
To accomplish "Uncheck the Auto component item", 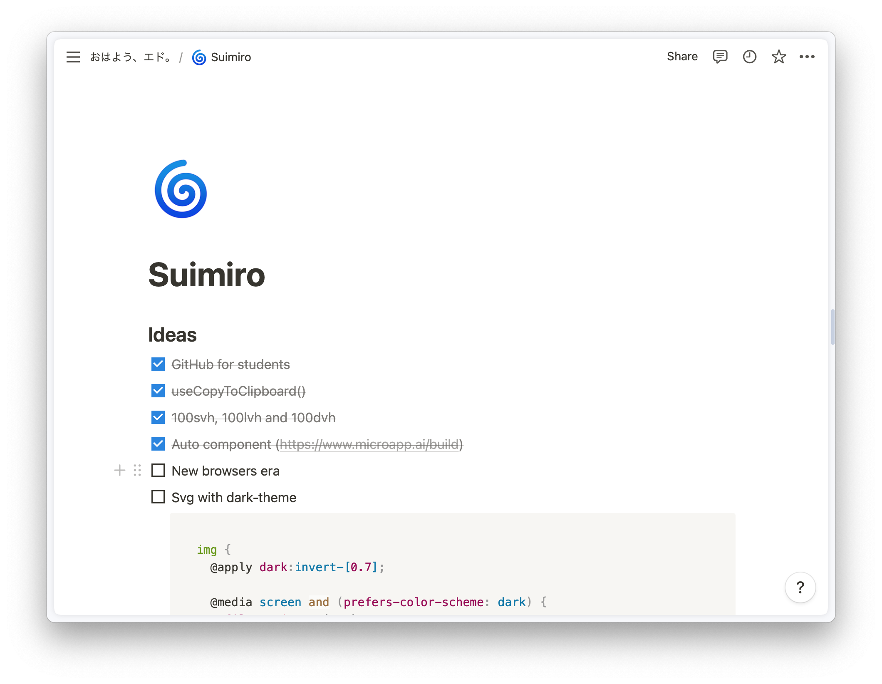I will (158, 444).
